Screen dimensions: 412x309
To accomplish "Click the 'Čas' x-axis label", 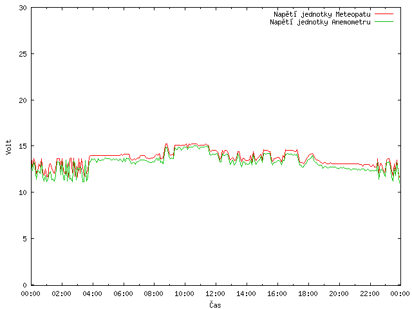I will (x=215, y=304).
